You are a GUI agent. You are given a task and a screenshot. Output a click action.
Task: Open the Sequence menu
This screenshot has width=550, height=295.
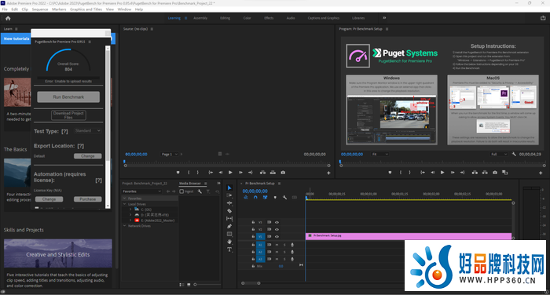pos(40,9)
